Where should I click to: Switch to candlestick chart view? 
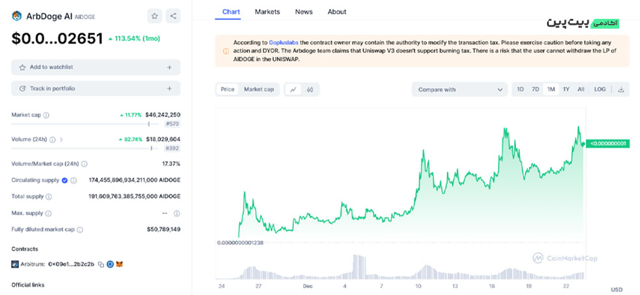[x=310, y=89]
